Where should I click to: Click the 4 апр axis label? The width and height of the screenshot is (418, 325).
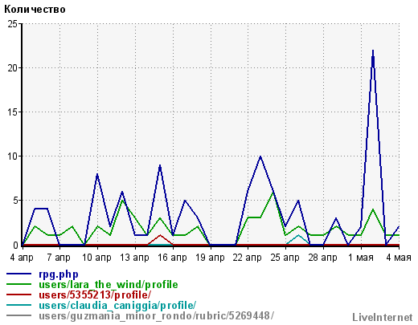pos(22,258)
